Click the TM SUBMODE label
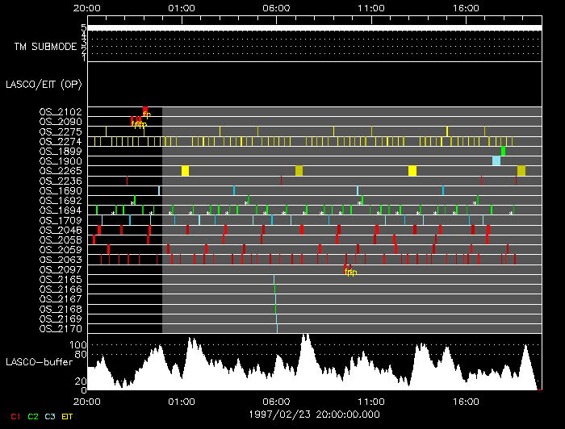 click(x=45, y=47)
